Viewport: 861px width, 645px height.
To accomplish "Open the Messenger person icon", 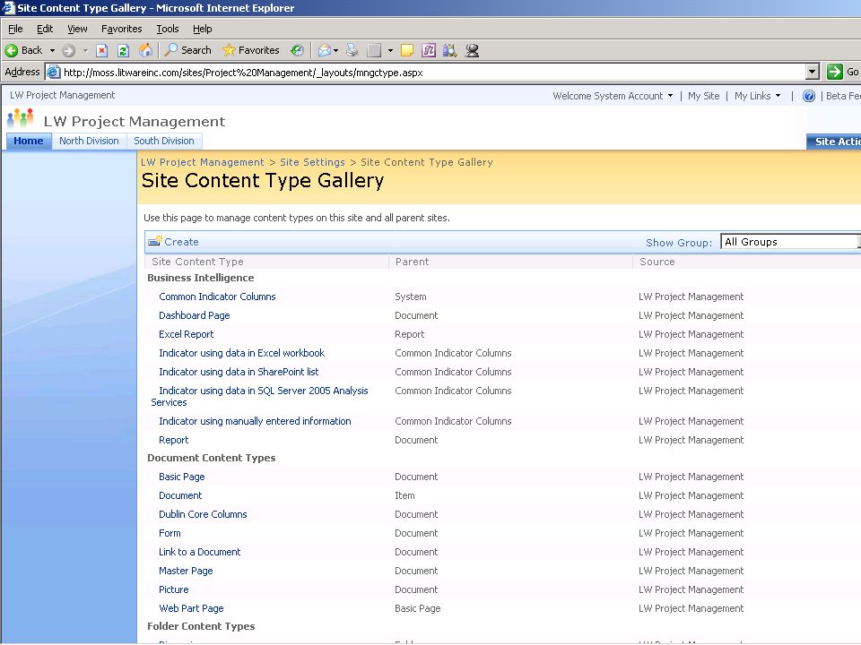I will tap(472, 50).
